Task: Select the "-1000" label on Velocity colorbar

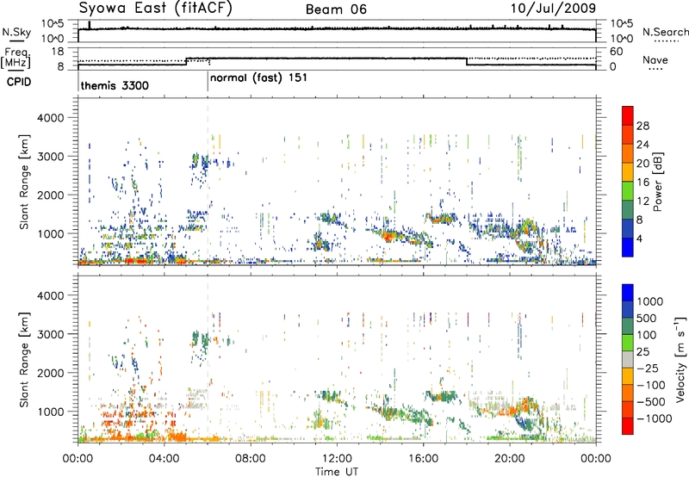Action: coord(655,418)
